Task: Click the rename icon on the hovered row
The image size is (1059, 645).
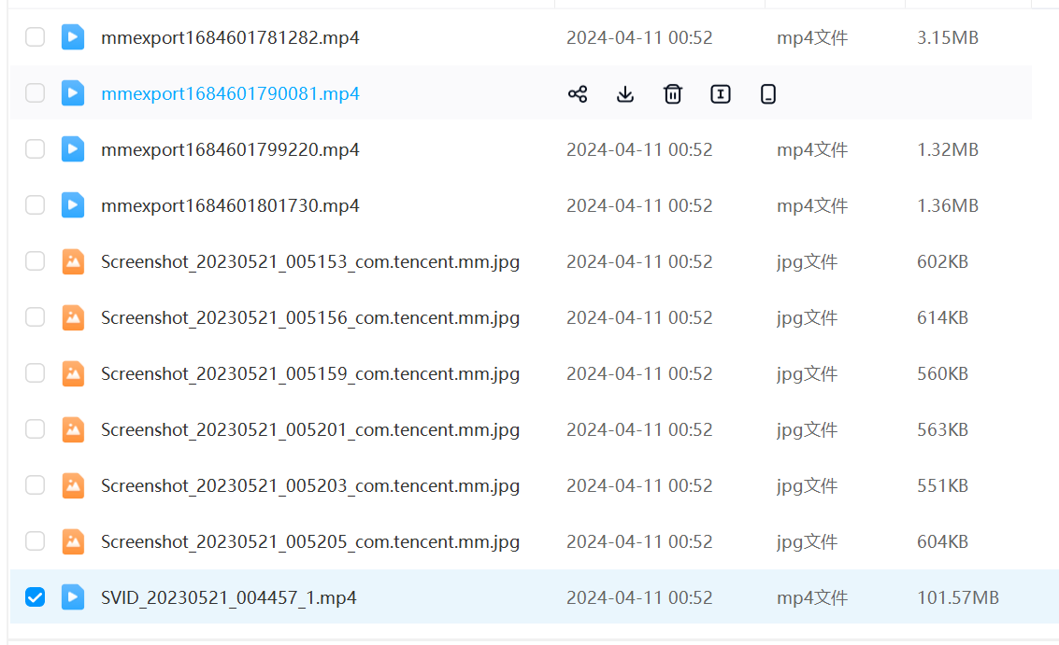Action: [721, 93]
